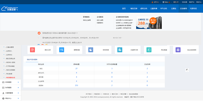The width and height of the screenshot is (203, 101).
Task: Open 云建站管理 in sidebar
Action: 10,47
